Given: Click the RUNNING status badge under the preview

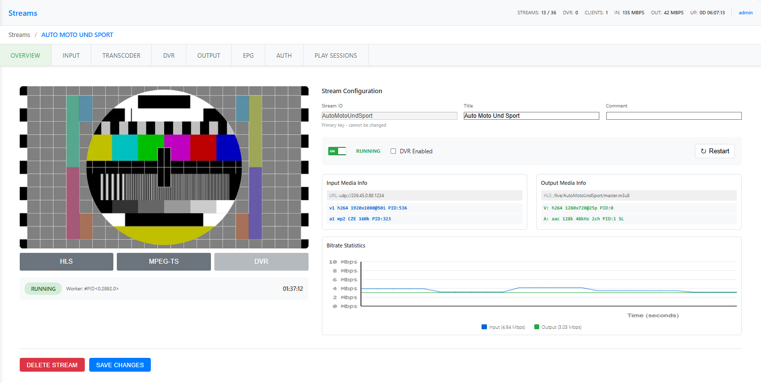Looking at the screenshot, I should click(x=43, y=289).
